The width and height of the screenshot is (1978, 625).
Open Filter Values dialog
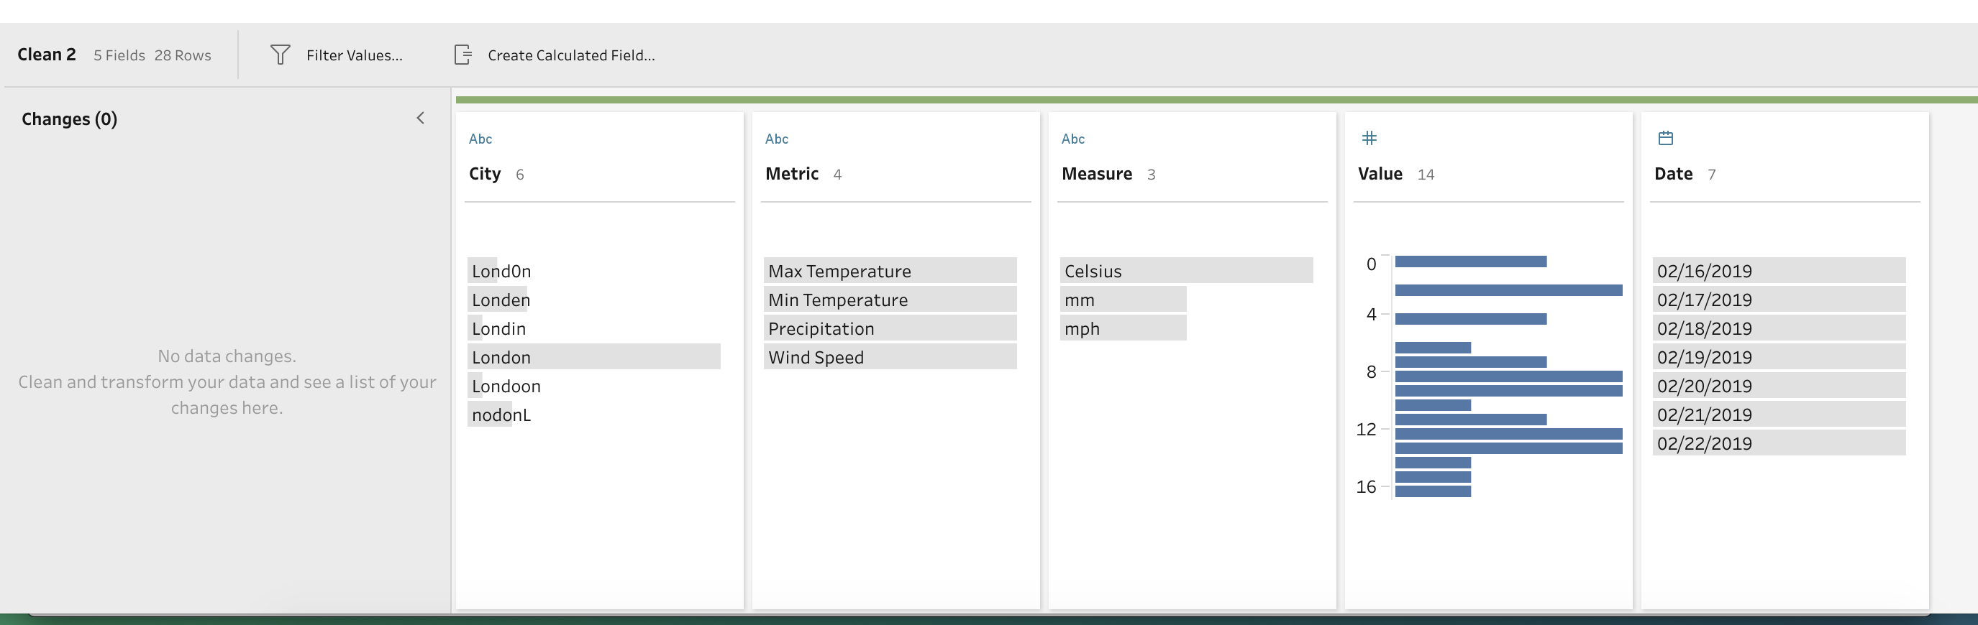pos(354,55)
